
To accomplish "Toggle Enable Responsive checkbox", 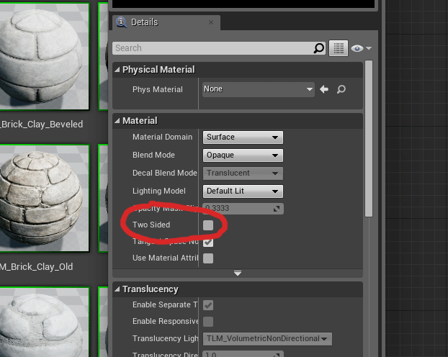I will point(208,322).
